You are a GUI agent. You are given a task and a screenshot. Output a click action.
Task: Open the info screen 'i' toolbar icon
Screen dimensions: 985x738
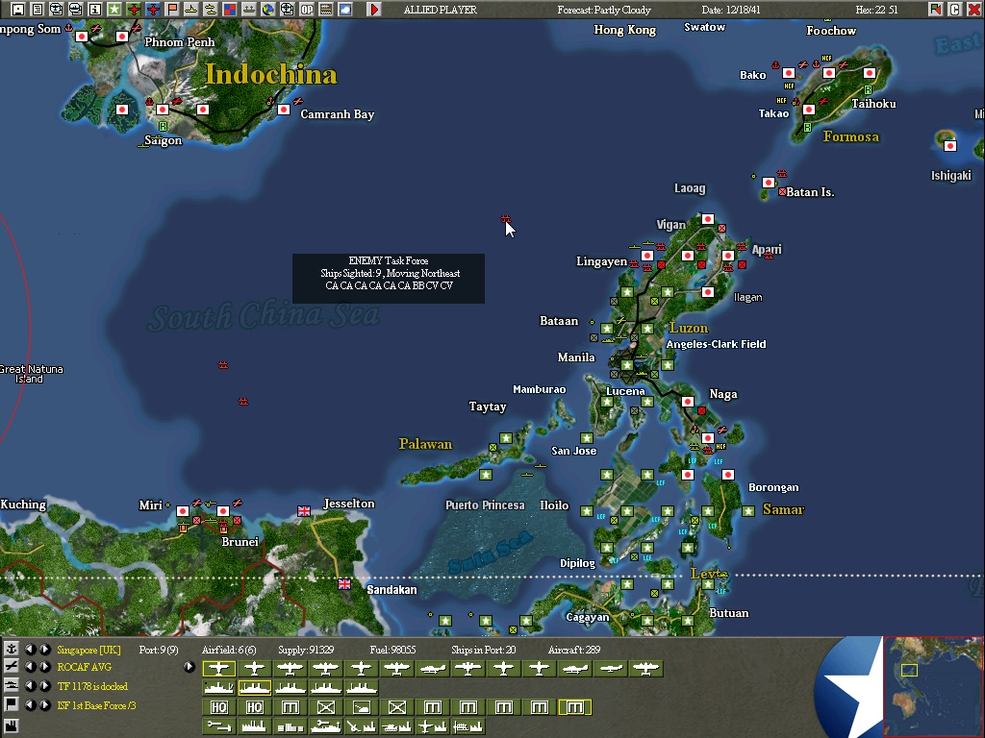[x=95, y=10]
